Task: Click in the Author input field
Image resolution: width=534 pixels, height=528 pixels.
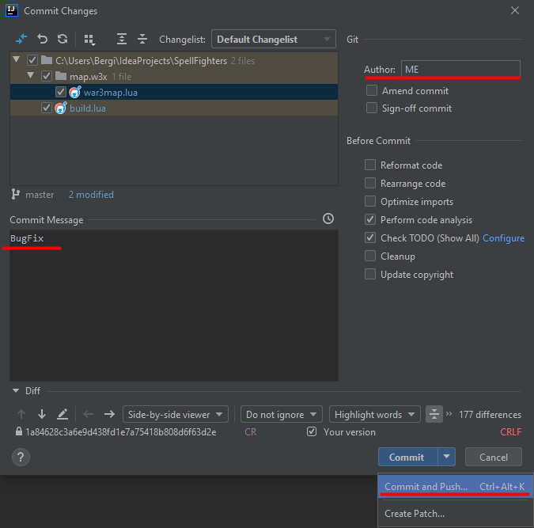Action: pyautogui.click(x=460, y=69)
